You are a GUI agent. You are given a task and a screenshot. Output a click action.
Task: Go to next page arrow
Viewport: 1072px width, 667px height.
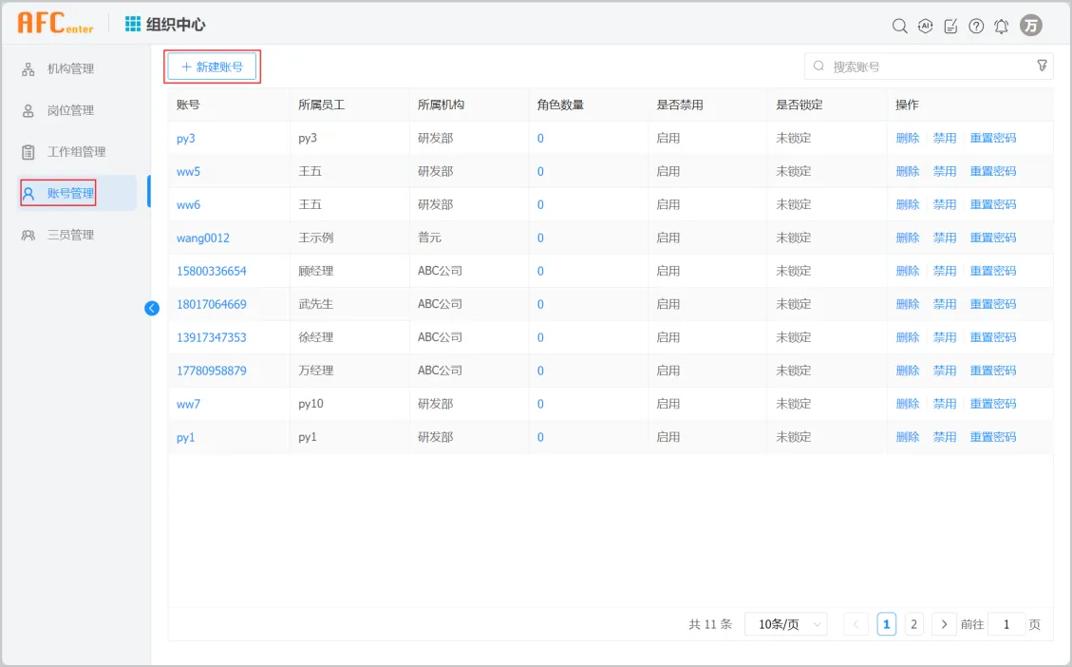click(943, 624)
